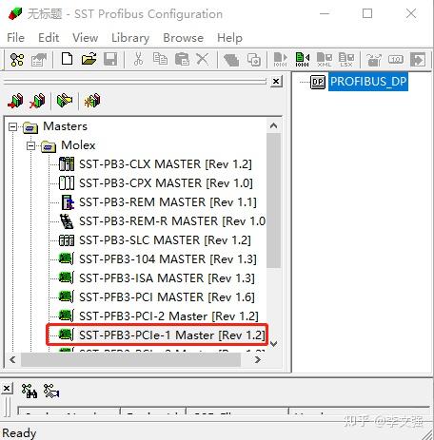This screenshot has width=434, height=440.
Task: Select SST-PB3-SLC MASTER [Rev 1.2]
Action: click(x=165, y=240)
